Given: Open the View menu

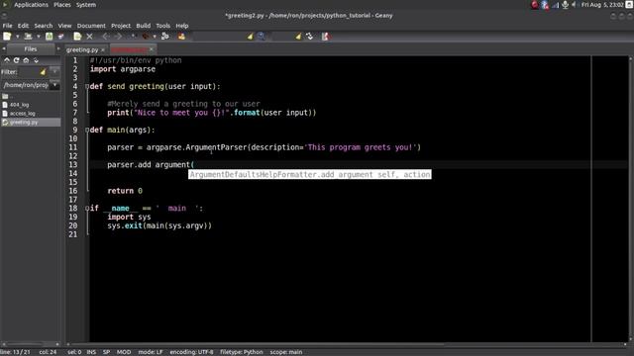Looking at the screenshot, I should [x=64, y=26].
